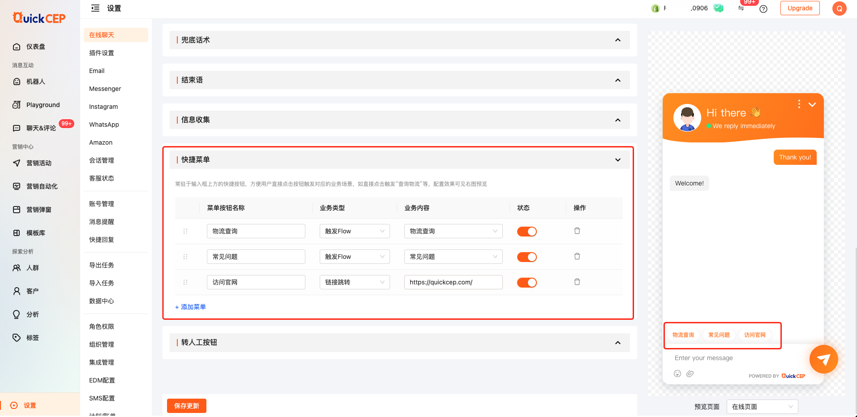Toggle the 访问官网 status switch
This screenshot has height=417, width=857.
(x=527, y=283)
